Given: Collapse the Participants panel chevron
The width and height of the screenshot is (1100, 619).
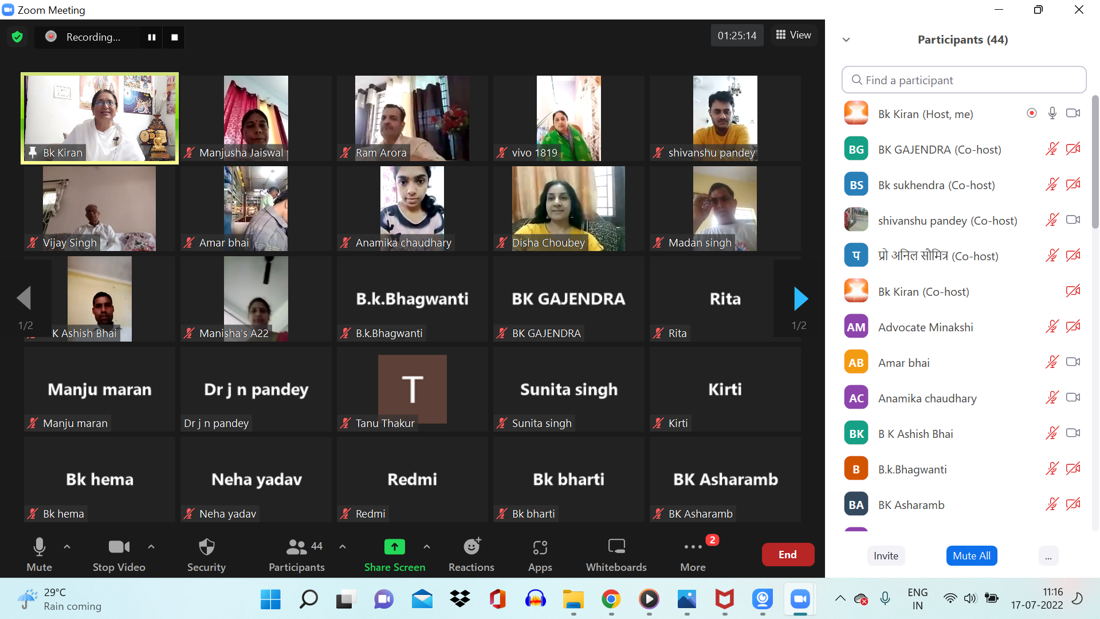Looking at the screenshot, I should pyautogui.click(x=846, y=40).
